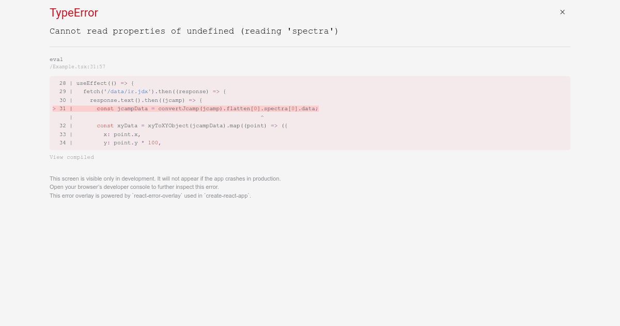
Task: Select the development-only notice text
Action: pos(165,179)
